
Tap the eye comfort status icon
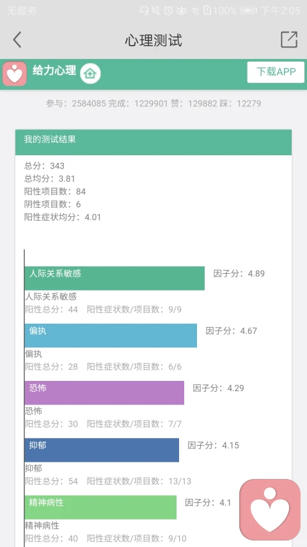click(182, 11)
